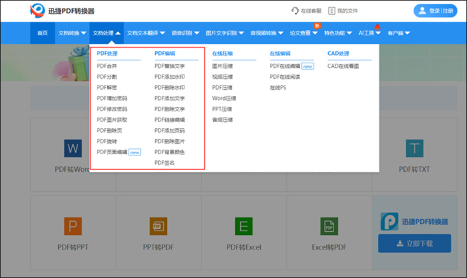467x278 pixels.
Task: Select PDF背景颜色 menu item
Action: (x=169, y=152)
